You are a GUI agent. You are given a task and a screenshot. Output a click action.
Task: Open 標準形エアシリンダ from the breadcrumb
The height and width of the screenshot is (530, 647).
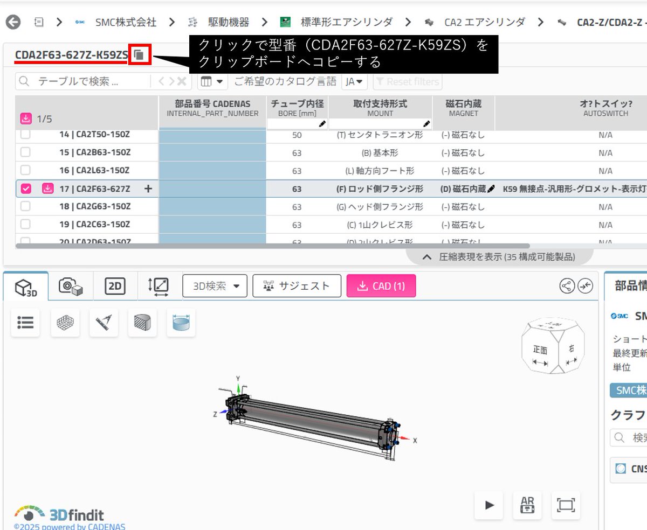[348, 23]
